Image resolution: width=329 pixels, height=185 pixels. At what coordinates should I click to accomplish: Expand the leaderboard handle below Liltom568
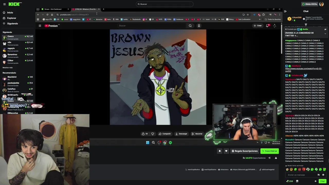(x=306, y=25)
